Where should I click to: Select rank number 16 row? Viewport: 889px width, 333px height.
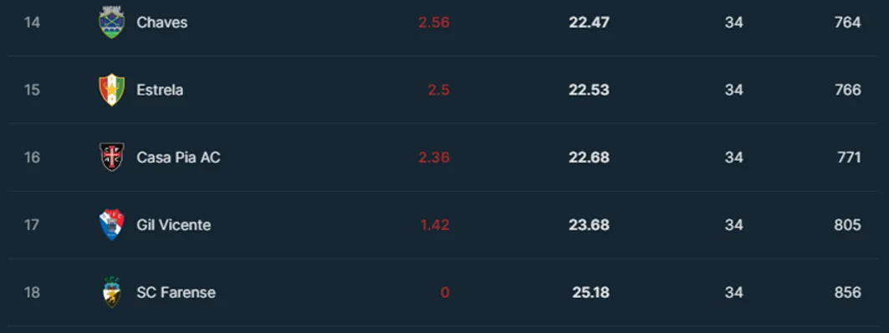click(442, 157)
